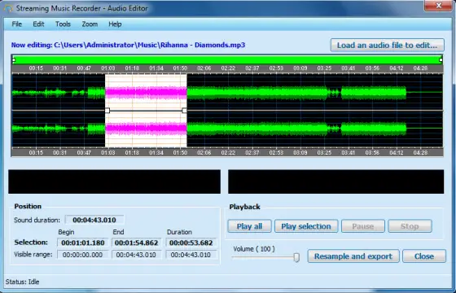The image size is (456, 293).
Task: Click the 00:15 mark on the bottom timeline ruler
Action: (36, 152)
